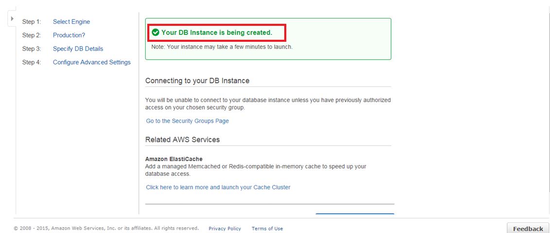Go to the Security Groups Page

click(x=188, y=121)
